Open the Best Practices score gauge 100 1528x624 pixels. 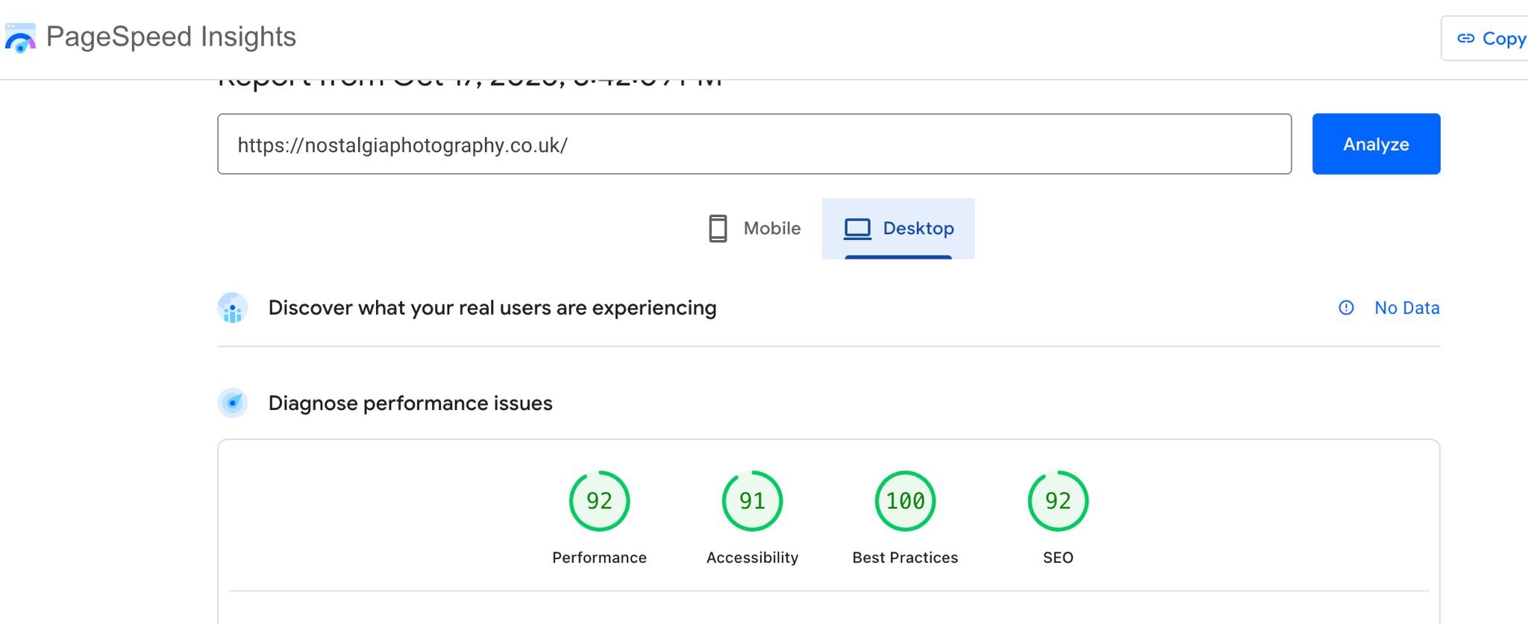(905, 501)
